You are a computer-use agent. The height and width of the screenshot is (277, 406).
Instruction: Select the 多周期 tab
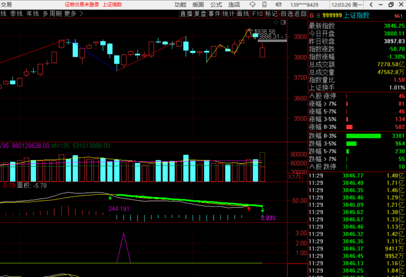[x=52, y=14]
